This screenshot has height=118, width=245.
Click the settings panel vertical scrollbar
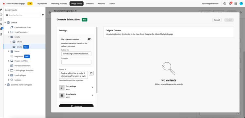97,60
